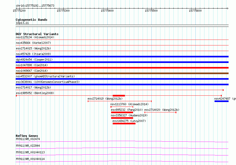Click the Cytogenetic Bands track title

click(x=32, y=20)
